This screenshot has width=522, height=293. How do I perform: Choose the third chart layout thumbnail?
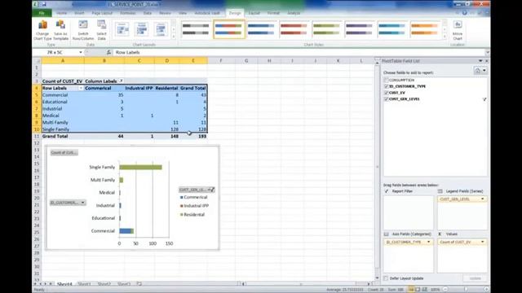(161, 29)
